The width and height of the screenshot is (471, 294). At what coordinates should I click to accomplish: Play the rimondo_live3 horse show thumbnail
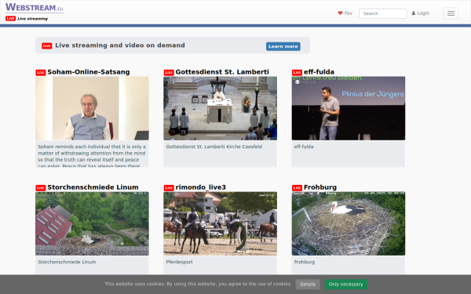click(220, 223)
